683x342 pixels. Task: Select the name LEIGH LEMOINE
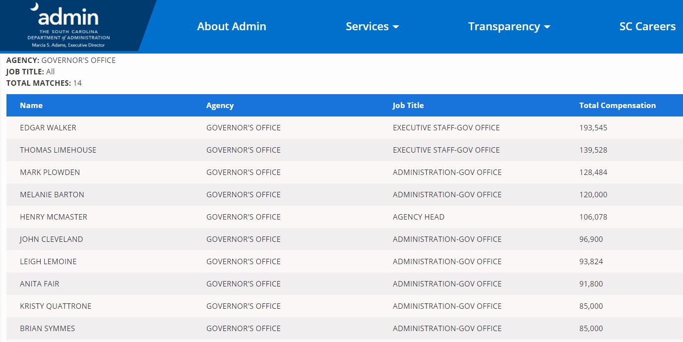[48, 261]
